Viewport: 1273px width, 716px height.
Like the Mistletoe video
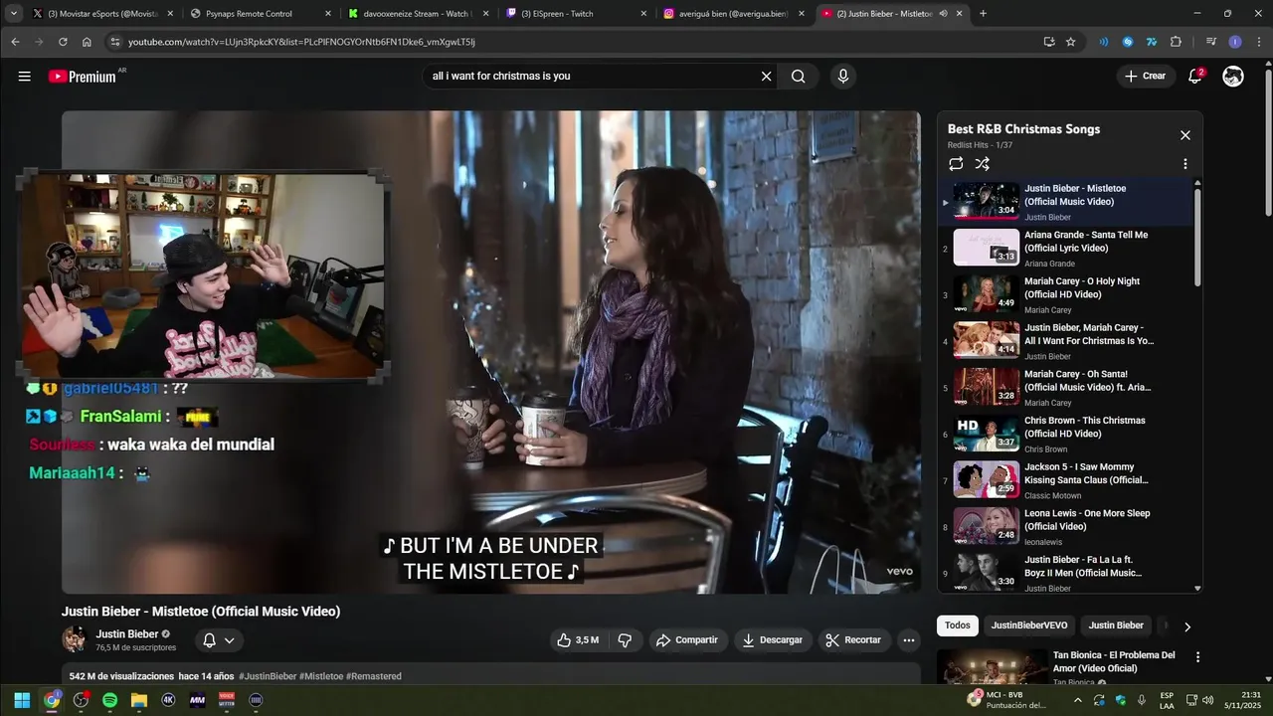tap(578, 640)
